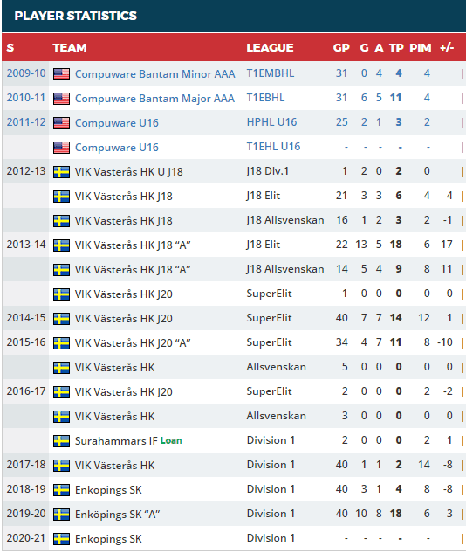Click Sweden flag beside VIK Västerås HK U J18
Image resolution: width=466 pixels, height=553 pixels.
(x=61, y=172)
